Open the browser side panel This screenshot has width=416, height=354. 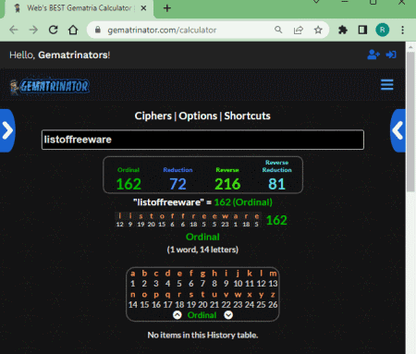(362, 30)
